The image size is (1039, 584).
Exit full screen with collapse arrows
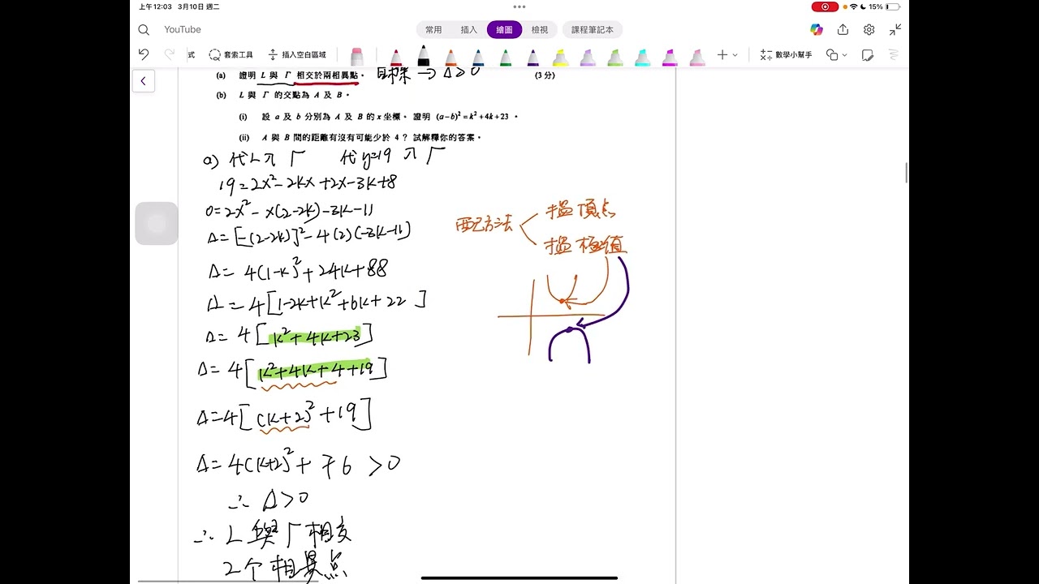click(x=895, y=29)
